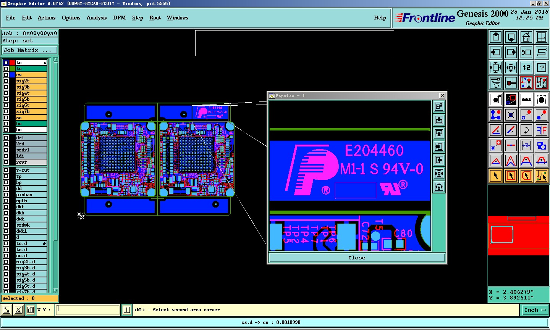Click the exclamation mark button beside XY field
Screen dimensions: 550x330
(x=127, y=310)
